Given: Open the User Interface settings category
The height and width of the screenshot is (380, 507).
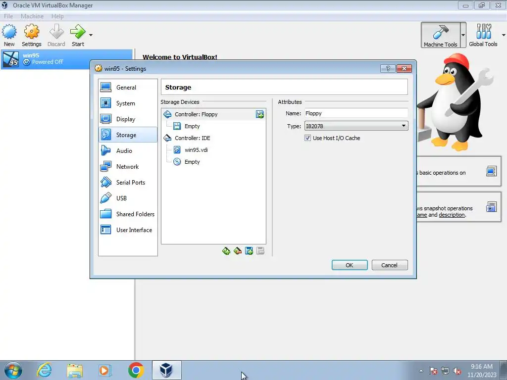Looking at the screenshot, I should pyautogui.click(x=128, y=230).
